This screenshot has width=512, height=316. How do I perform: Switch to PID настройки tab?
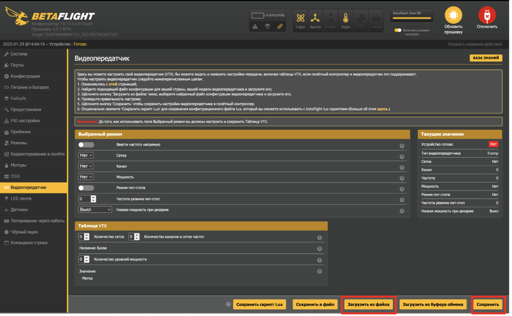[x=25, y=121]
